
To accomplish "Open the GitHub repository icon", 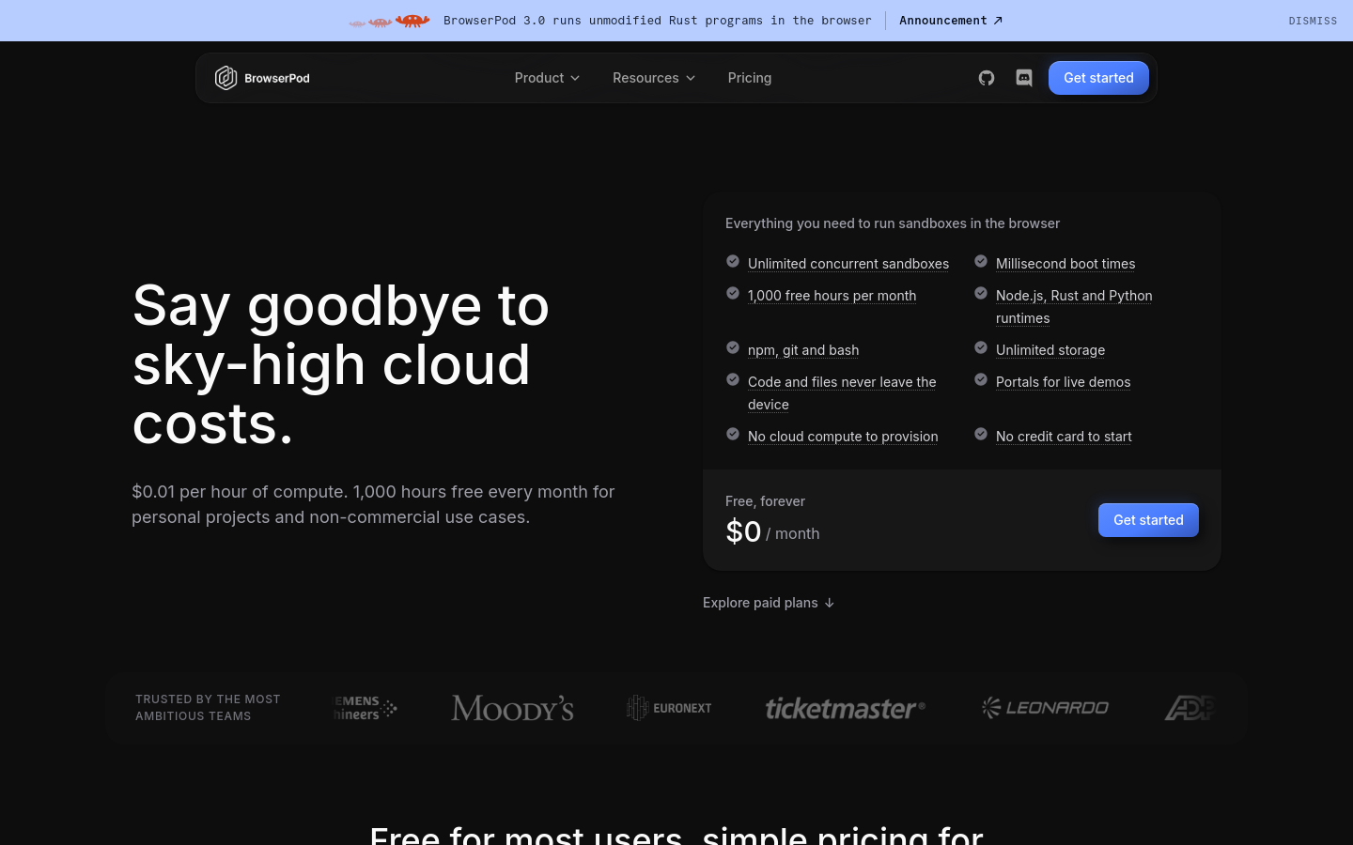I will tap(987, 78).
